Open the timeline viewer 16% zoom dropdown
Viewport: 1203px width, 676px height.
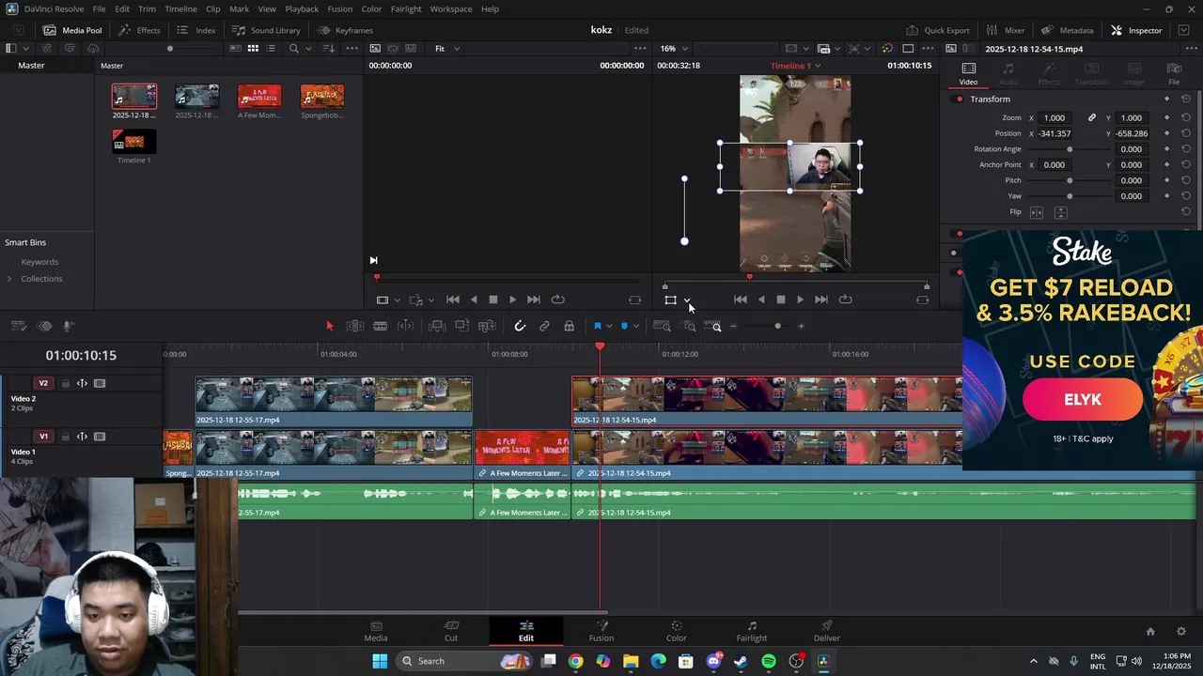(x=674, y=49)
